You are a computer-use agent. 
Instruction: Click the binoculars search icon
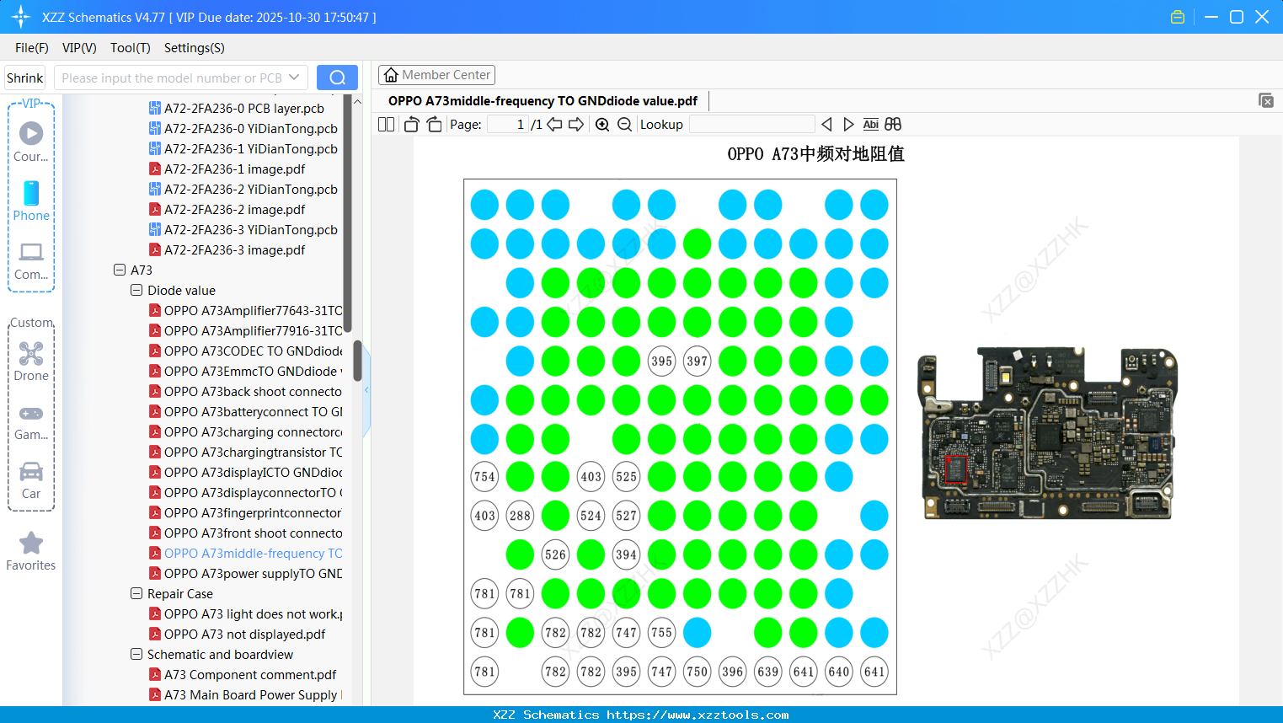click(893, 124)
